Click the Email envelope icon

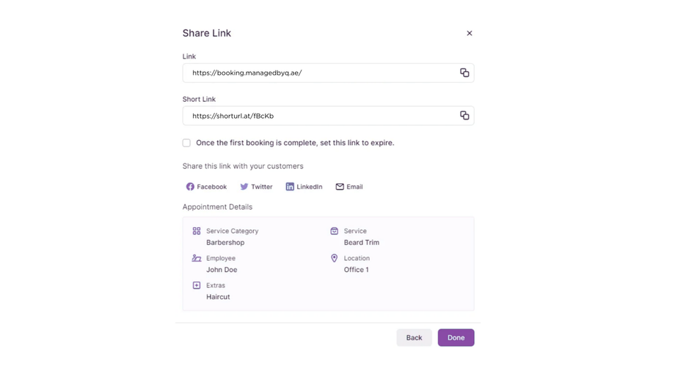[340, 187]
